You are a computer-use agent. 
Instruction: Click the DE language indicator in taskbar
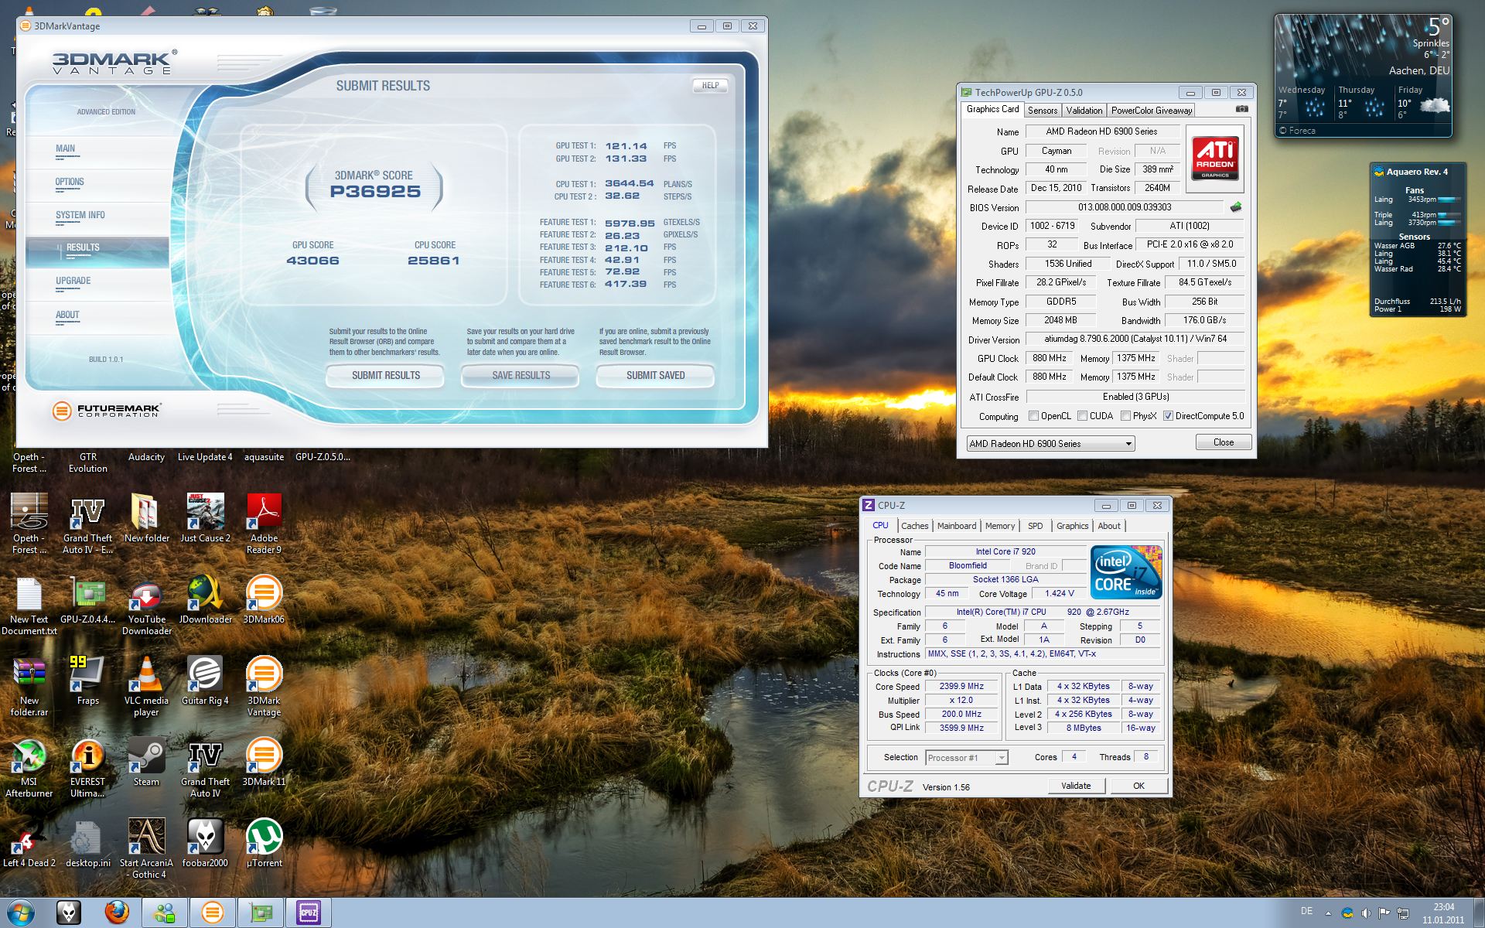tap(1306, 912)
